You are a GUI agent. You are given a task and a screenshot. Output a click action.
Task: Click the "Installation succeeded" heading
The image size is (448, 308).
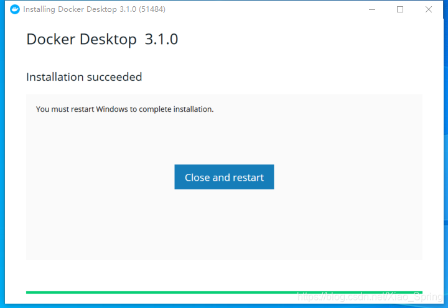(x=84, y=77)
